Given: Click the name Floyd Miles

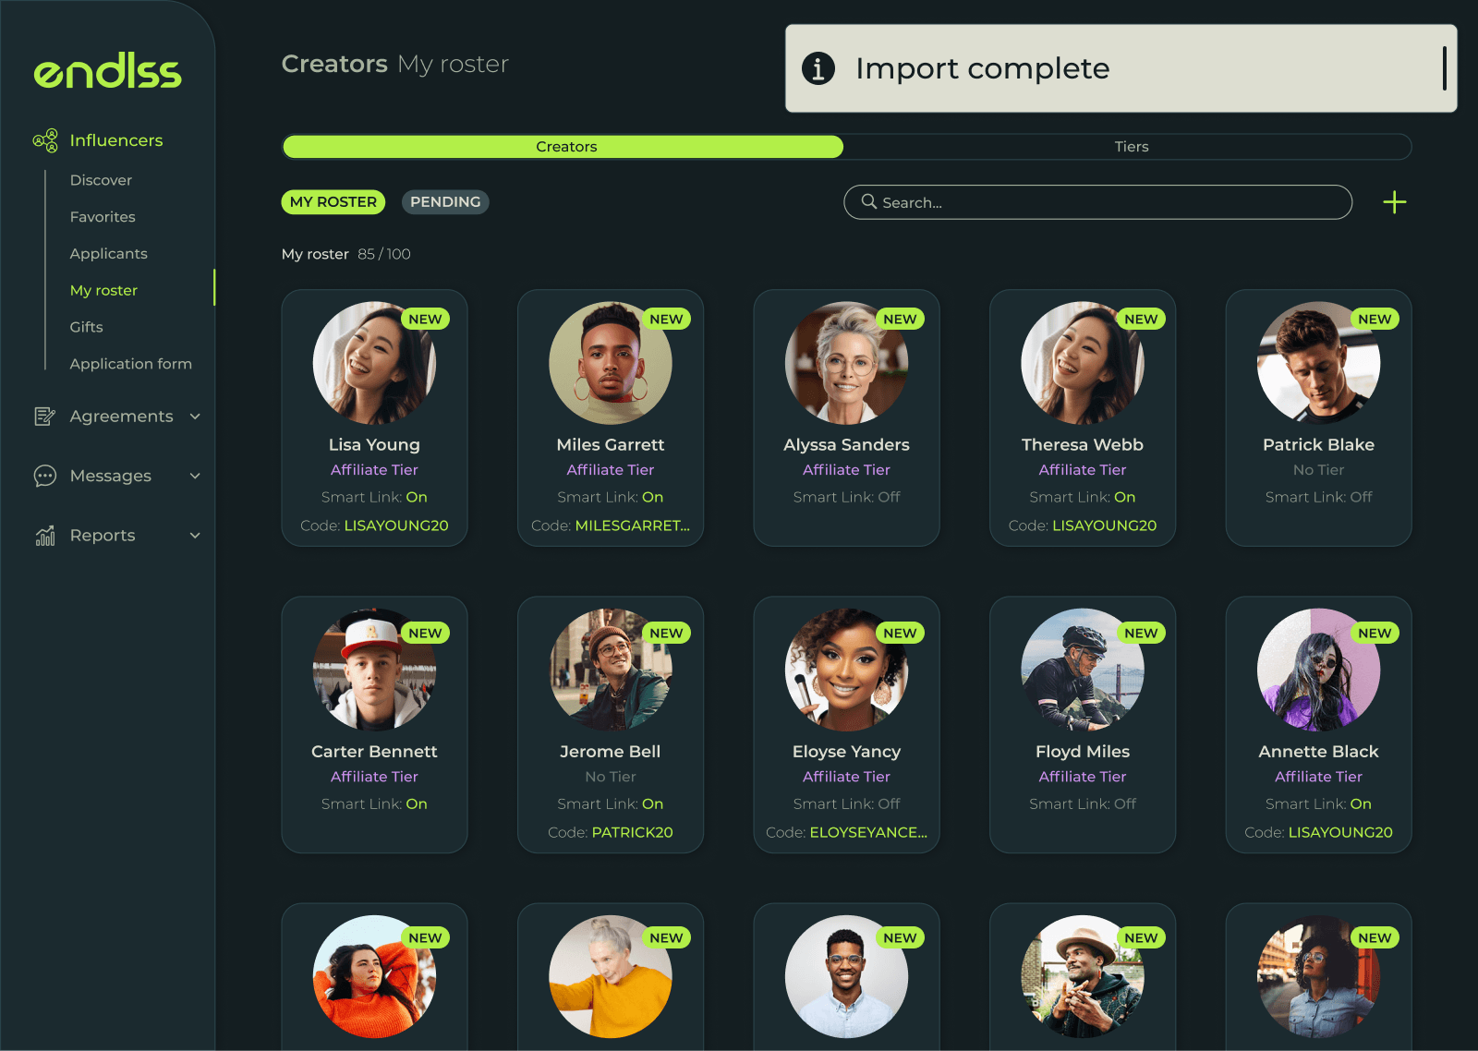Looking at the screenshot, I should pyautogui.click(x=1083, y=752).
